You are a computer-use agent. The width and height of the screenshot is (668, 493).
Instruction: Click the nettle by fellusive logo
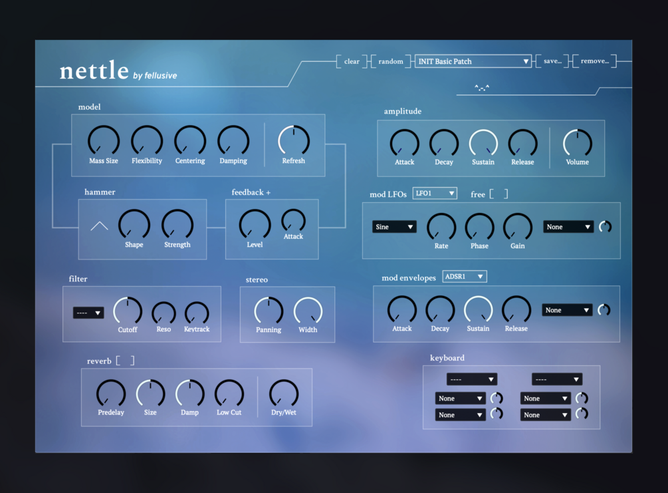pyautogui.click(x=118, y=71)
